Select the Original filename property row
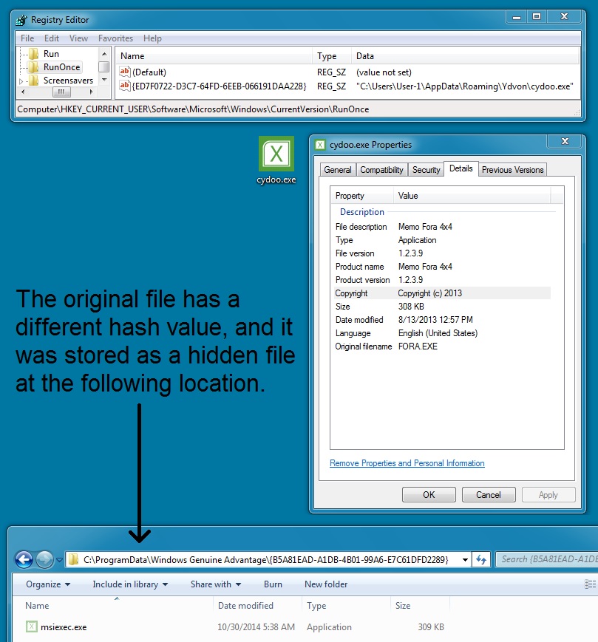The height and width of the screenshot is (642, 598). [441, 346]
